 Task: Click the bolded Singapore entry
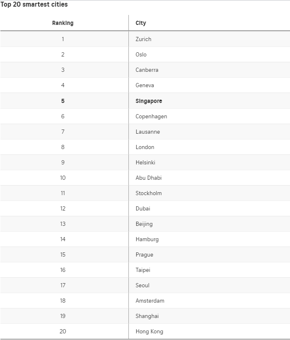(x=149, y=101)
